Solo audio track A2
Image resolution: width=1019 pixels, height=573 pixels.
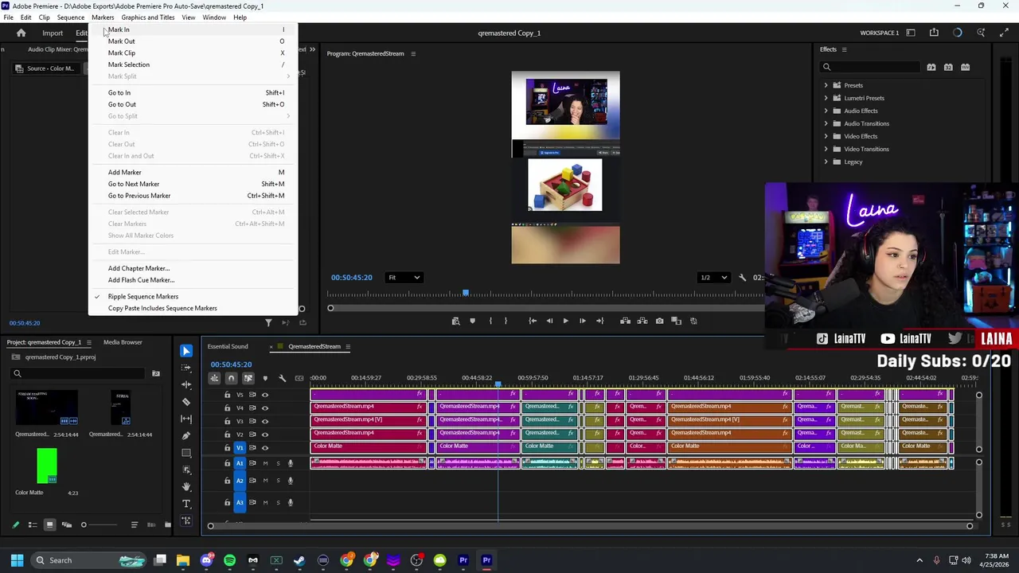278,481
